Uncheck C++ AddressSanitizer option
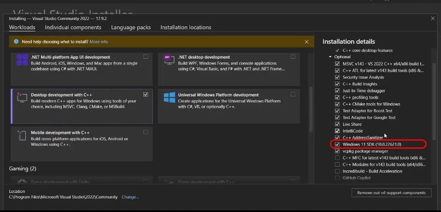 337,138
